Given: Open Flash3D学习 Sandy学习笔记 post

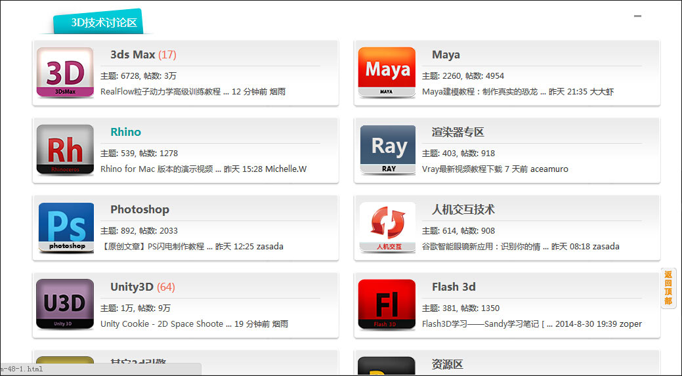Looking at the screenshot, I should pos(487,324).
